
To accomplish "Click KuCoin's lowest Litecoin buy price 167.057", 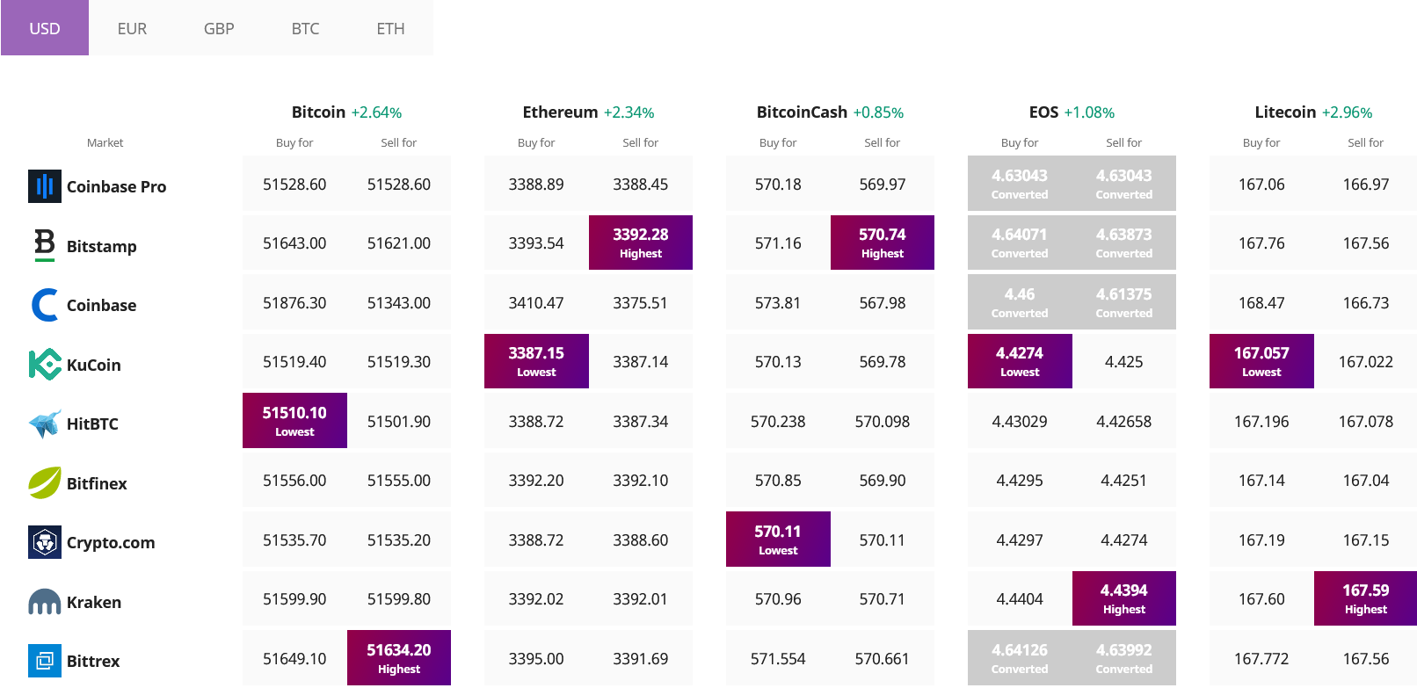I will coord(1261,361).
